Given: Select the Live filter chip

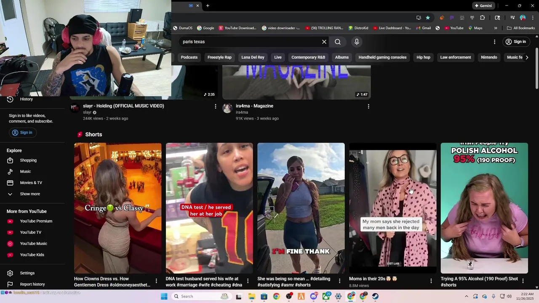Looking at the screenshot, I should click(x=278, y=57).
